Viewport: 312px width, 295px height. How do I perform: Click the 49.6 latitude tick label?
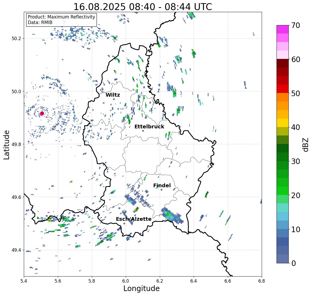(16, 197)
